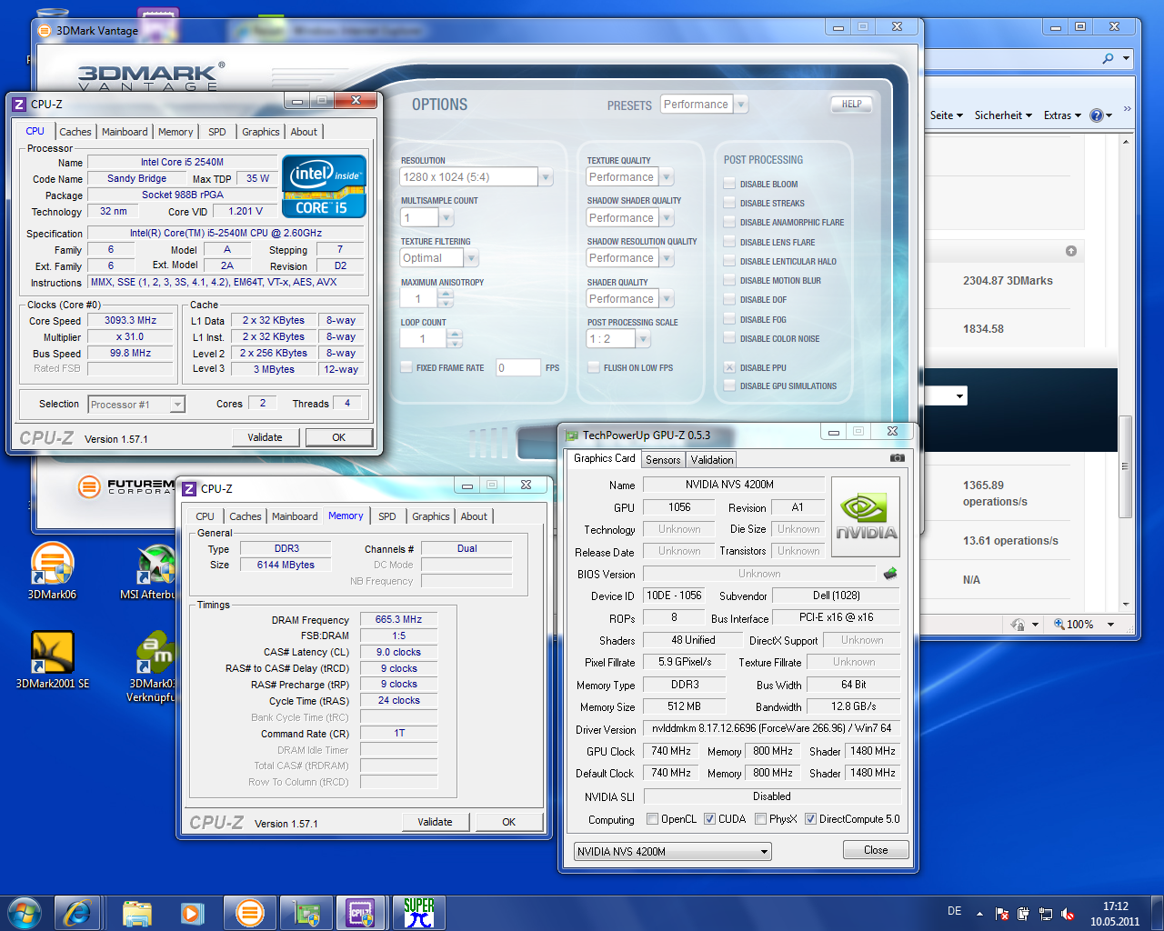This screenshot has height=931, width=1164.
Task: Click the Fixed Frame Rate FPS input field
Action: (x=517, y=367)
